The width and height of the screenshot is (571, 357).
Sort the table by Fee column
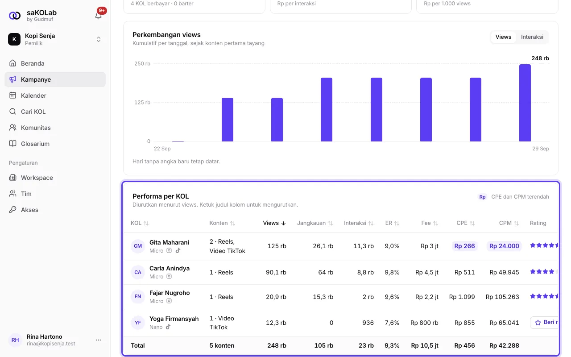tap(430, 223)
